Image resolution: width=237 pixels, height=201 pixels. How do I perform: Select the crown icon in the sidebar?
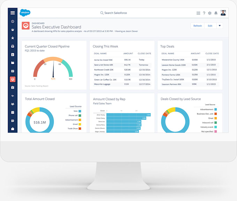(x=13, y=30)
